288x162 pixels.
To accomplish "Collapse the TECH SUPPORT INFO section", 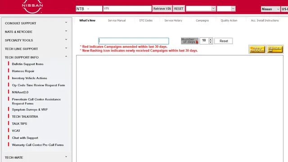I will [36, 57].
